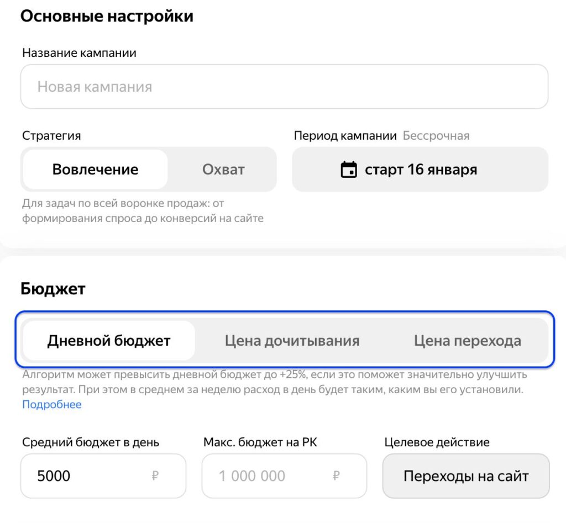Open the Подробнее link
This screenshot has width=566, height=523.
coord(52,405)
